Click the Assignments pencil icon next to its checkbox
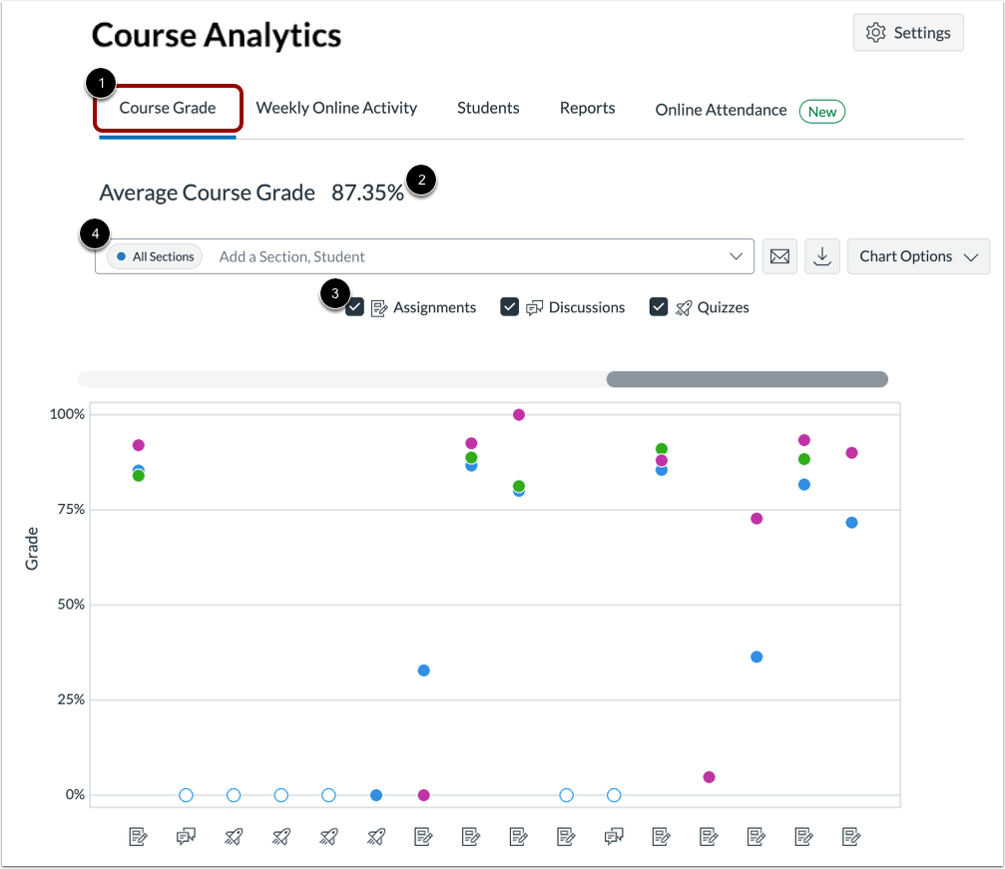This screenshot has width=1005, height=869. coord(378,307)
